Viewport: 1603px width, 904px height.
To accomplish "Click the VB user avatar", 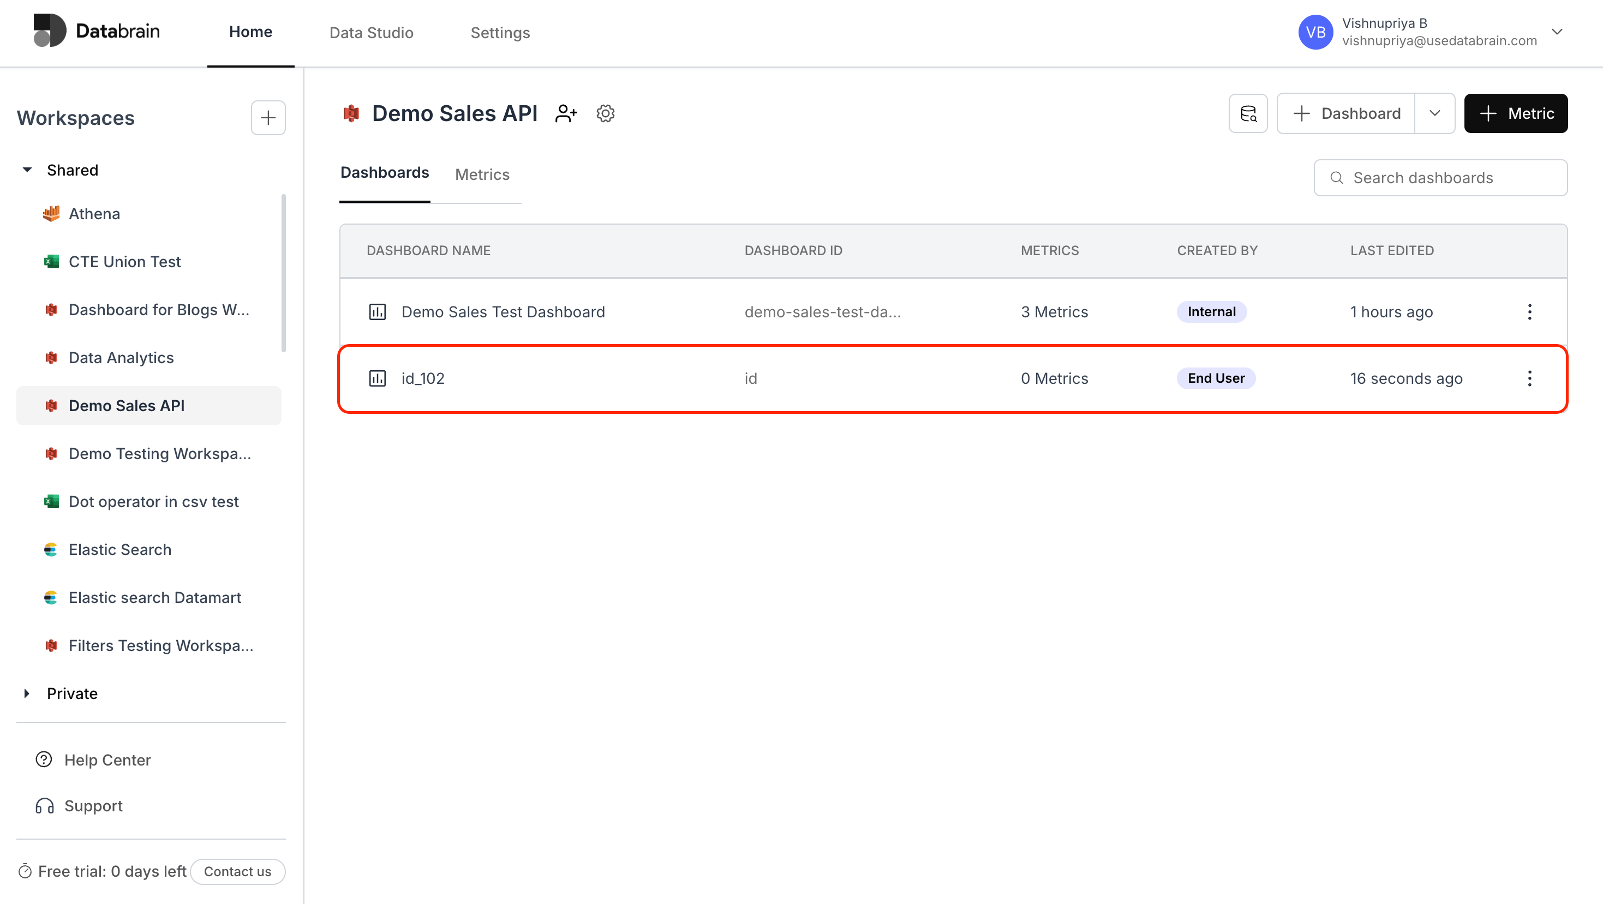I will tap(1315, 32).
